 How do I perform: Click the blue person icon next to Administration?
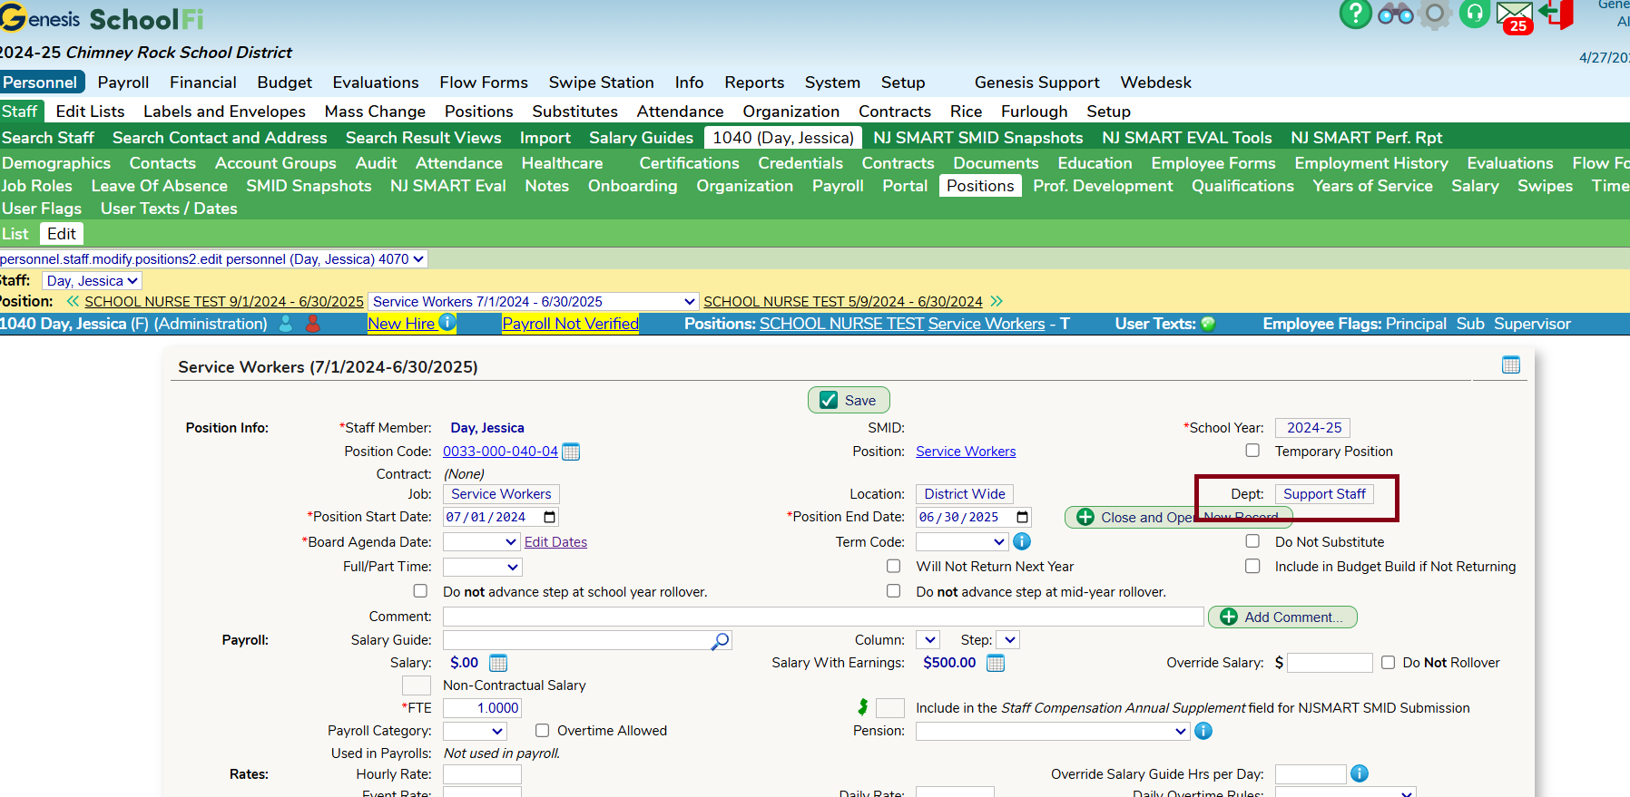click(x=286, y=323)
